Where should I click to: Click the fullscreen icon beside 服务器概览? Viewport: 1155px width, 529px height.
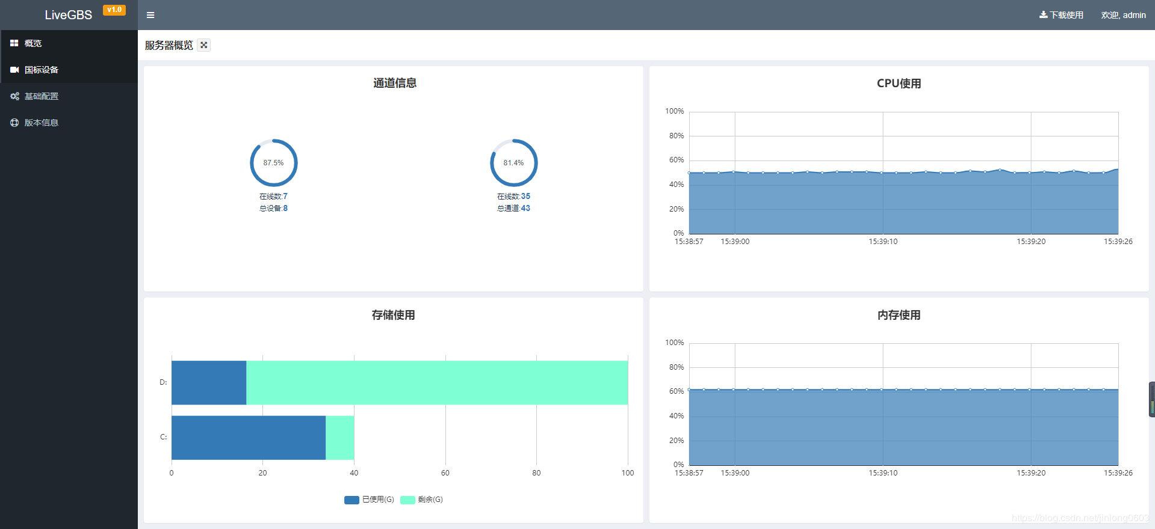click(204, 45)
